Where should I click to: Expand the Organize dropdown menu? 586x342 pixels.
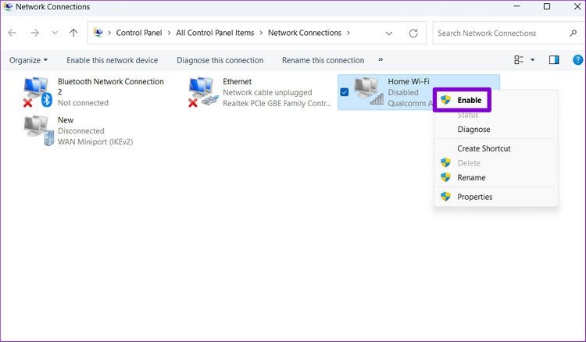[x=28, y=60]
